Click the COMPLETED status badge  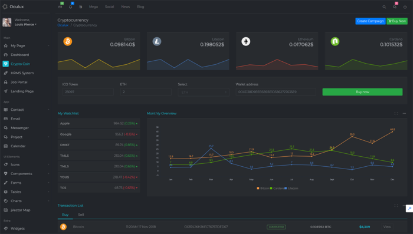[276, 227]
